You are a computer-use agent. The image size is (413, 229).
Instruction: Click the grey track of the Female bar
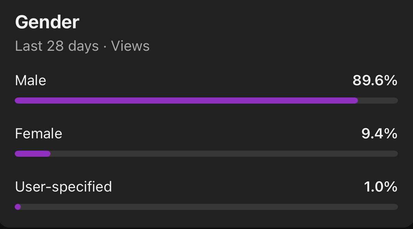224,154
